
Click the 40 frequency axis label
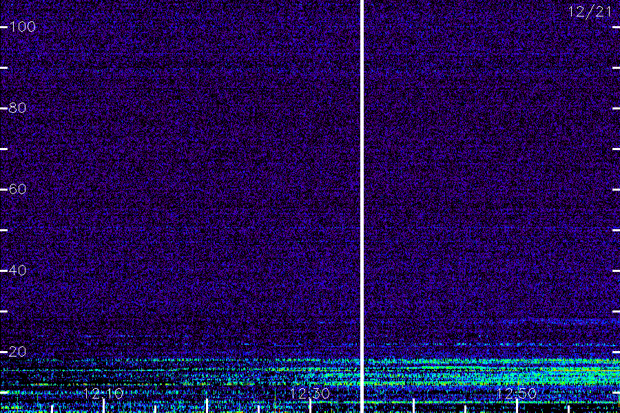tap(17, 271)
